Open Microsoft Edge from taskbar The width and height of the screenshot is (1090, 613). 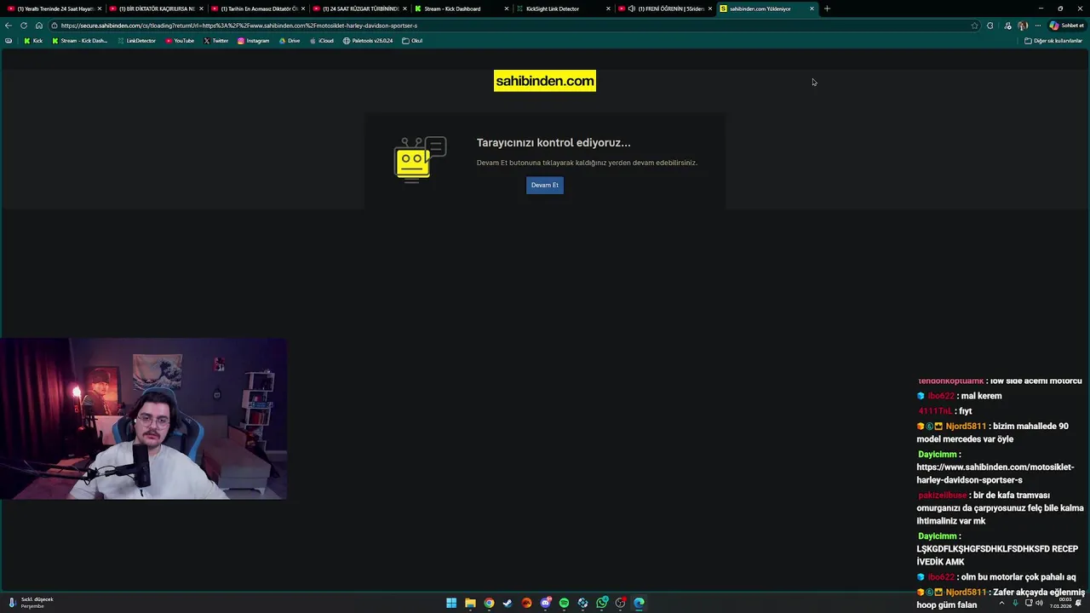click(639, 603)
